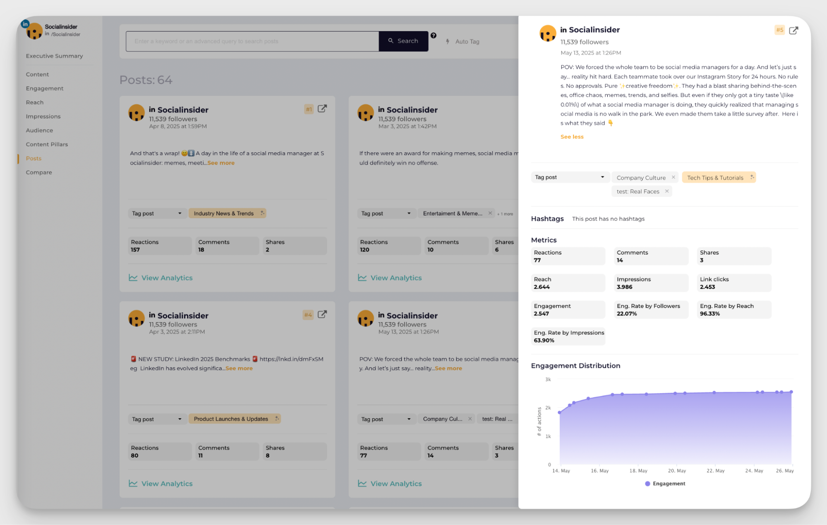Click See more on NEW STUDY post

click(239, 368)
